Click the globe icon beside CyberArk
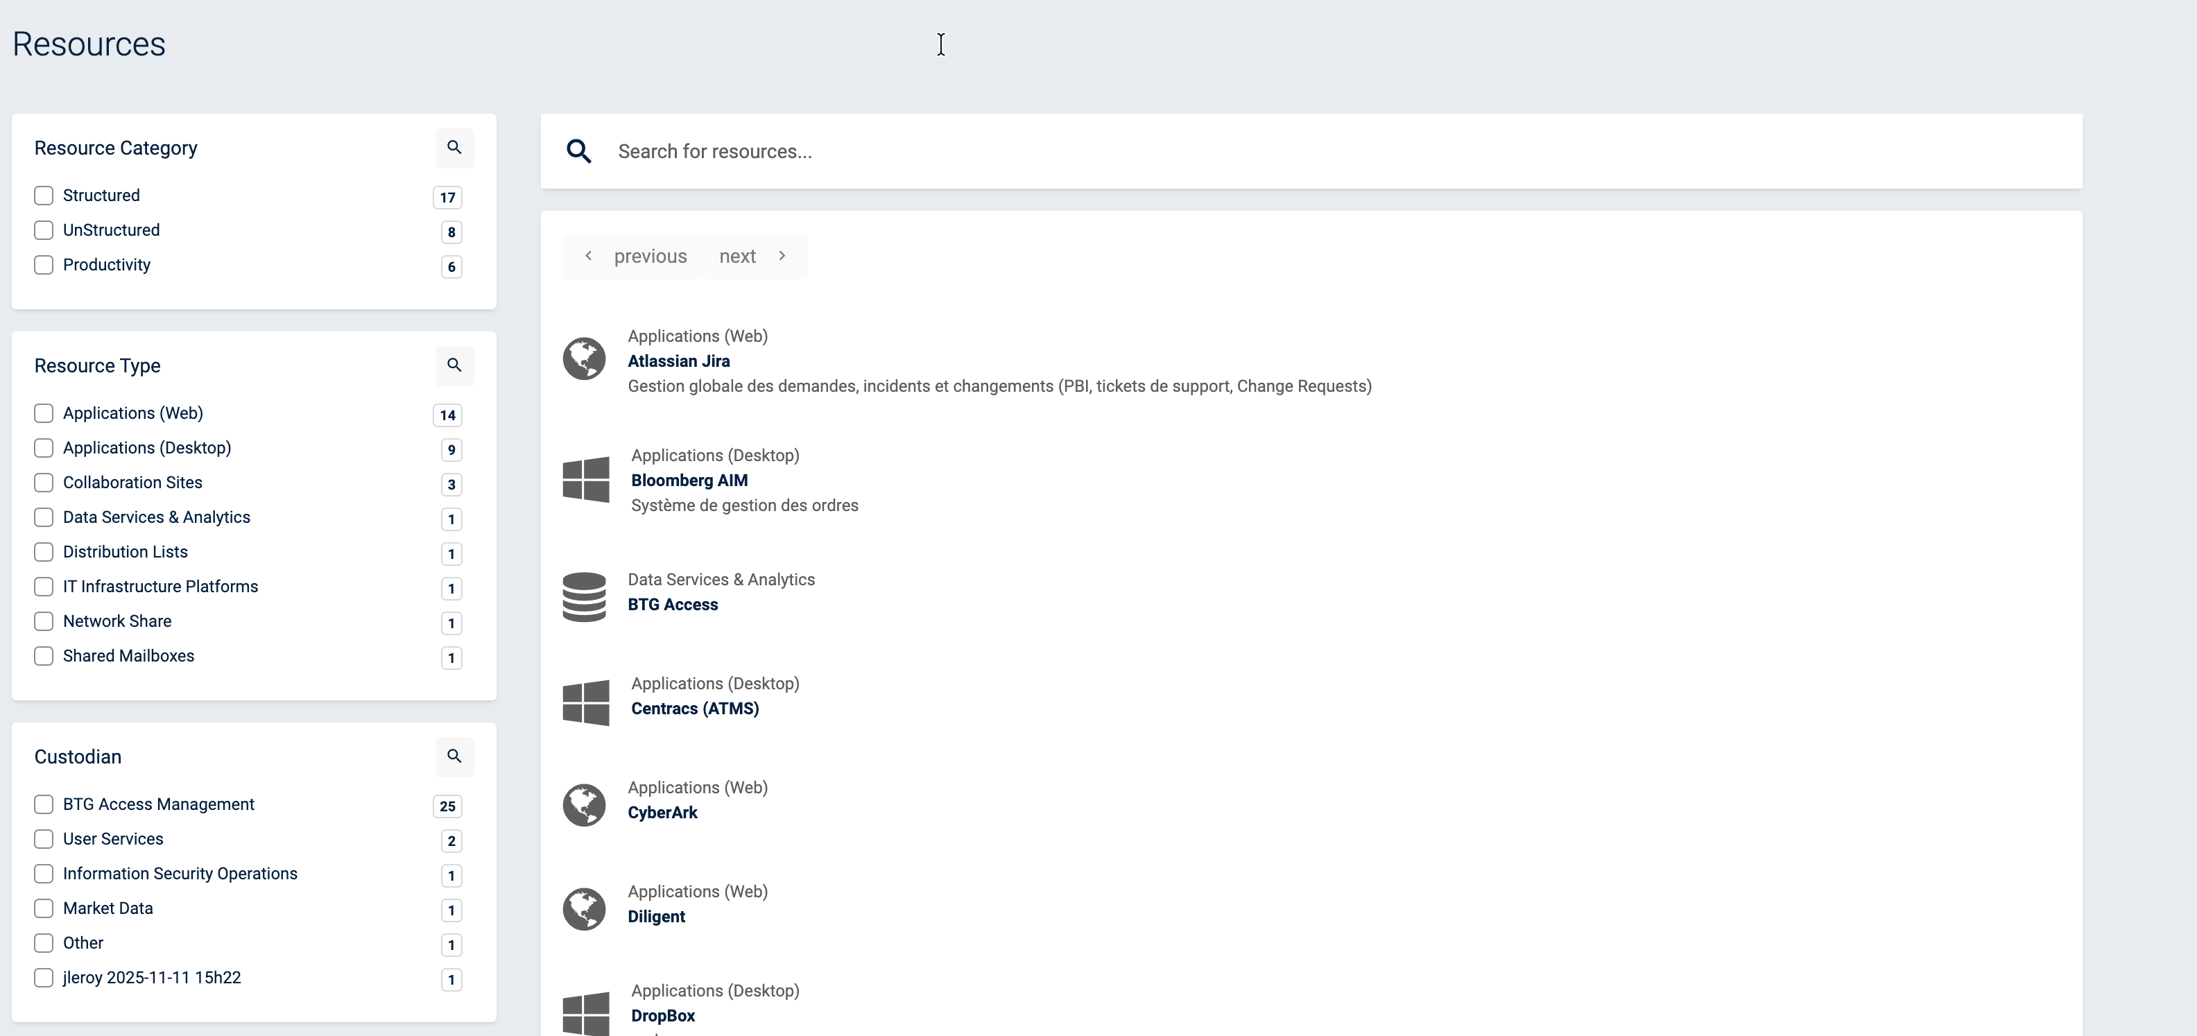Screen dimensions: 2197x1036 point(584,805)
